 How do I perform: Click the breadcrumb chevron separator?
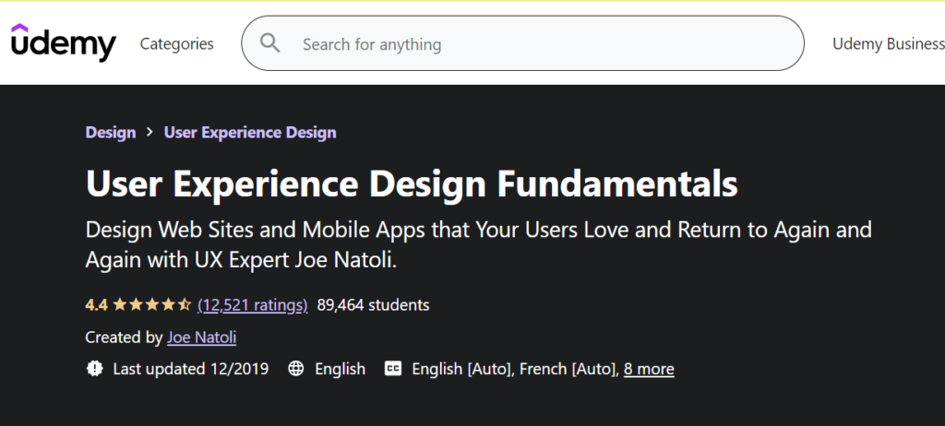[x=150, y=133]
